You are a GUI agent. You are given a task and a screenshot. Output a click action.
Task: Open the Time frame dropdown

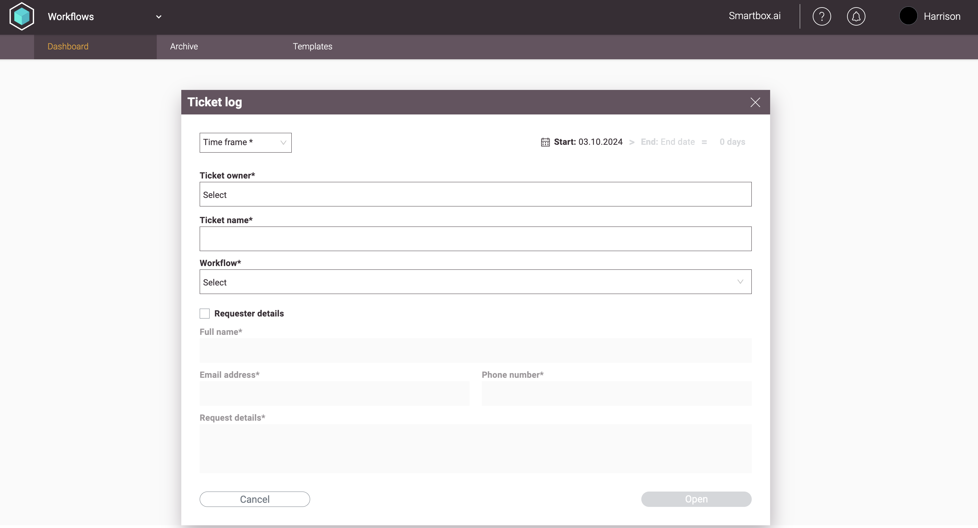pyautogui.click(x=245, y=143)
